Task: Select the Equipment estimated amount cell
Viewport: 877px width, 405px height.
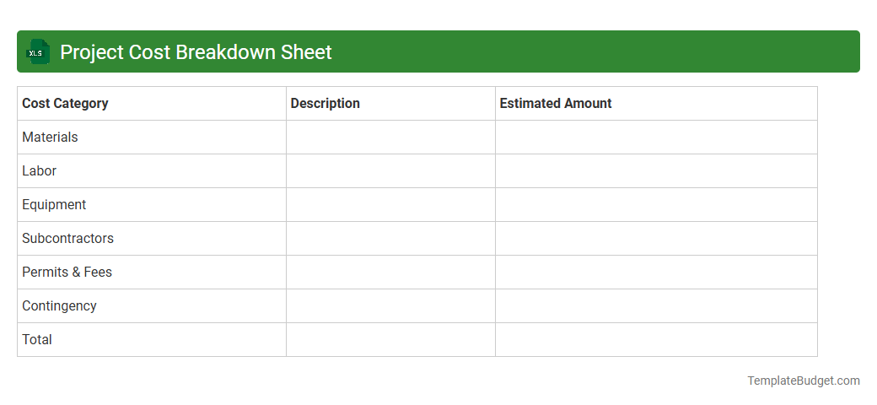Action: point(656,205)
